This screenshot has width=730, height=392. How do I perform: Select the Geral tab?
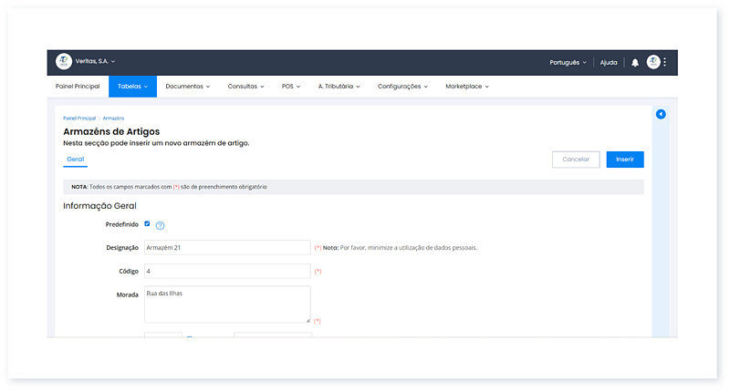pyautogui.click(x=76, y=159)
